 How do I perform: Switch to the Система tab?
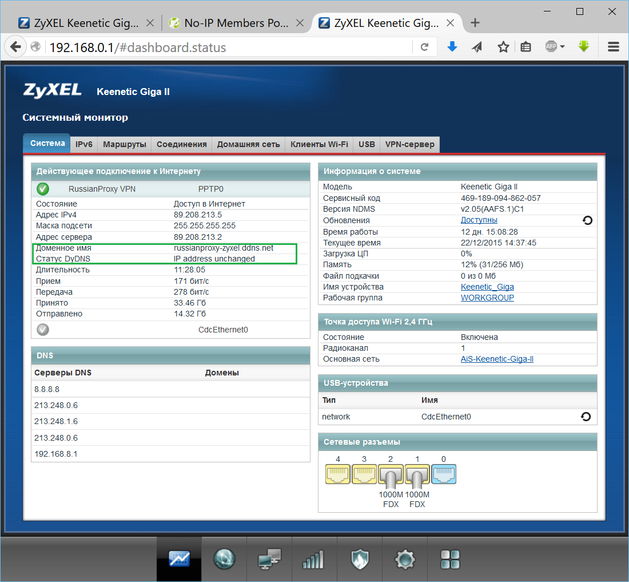click(x=47, y=143)
